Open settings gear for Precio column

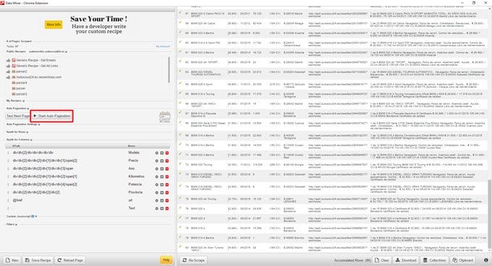pyautogui.click(x=156, y=160)
